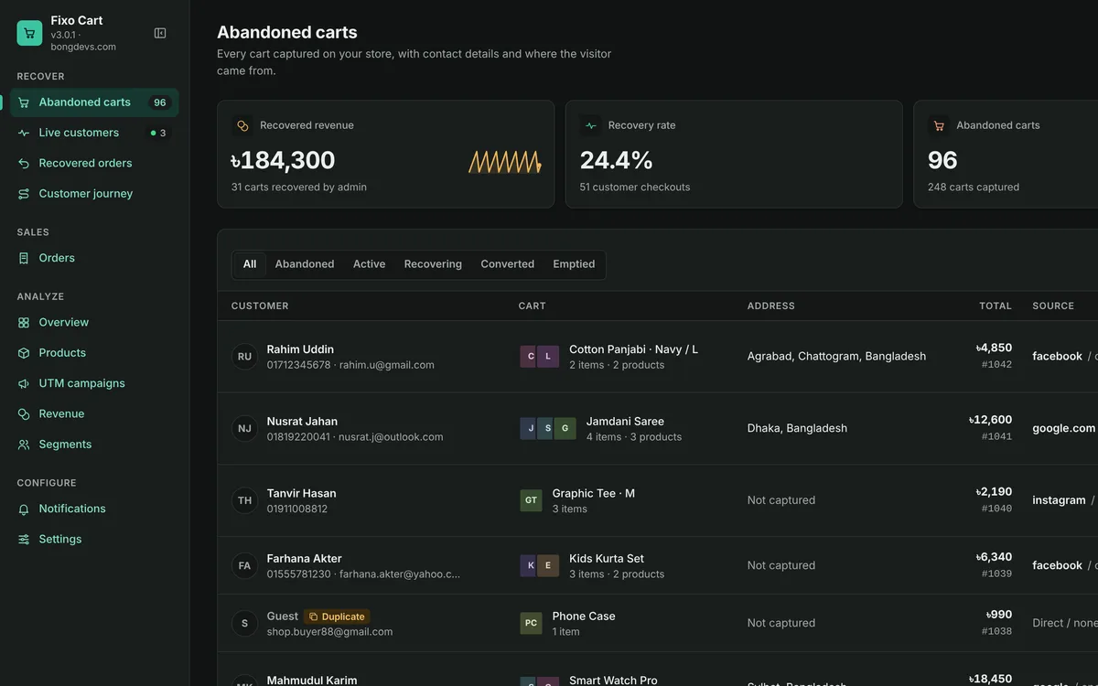1098x686 pixels.
Task: Open the Revenue page
Action: tap(94, 413)
